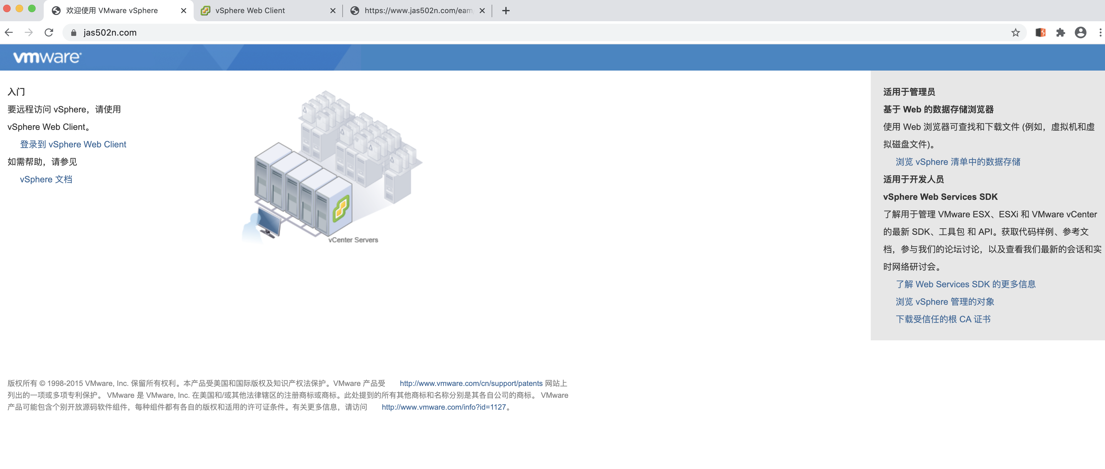Click the 入门 heading
This screenshot has width=1105, height=469.
point(16,92)
